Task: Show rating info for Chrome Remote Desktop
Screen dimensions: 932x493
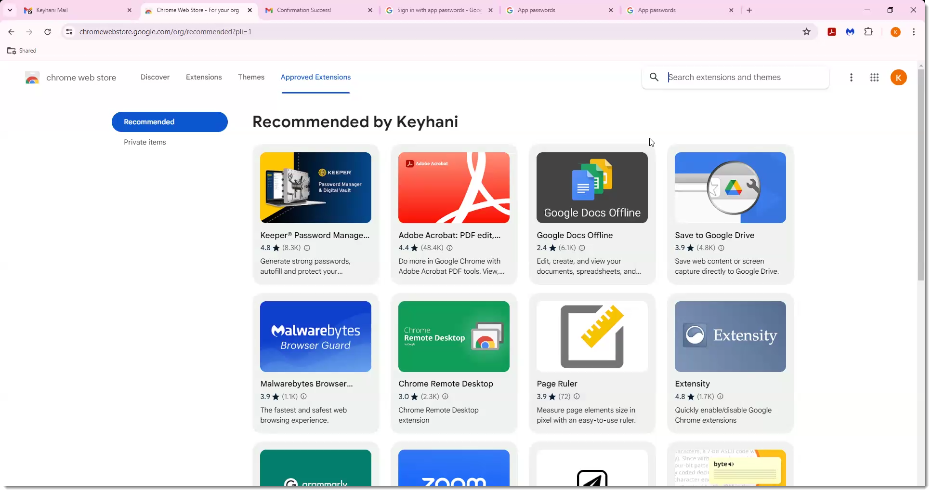Action: pyautogui.click(x=445, y=397)
